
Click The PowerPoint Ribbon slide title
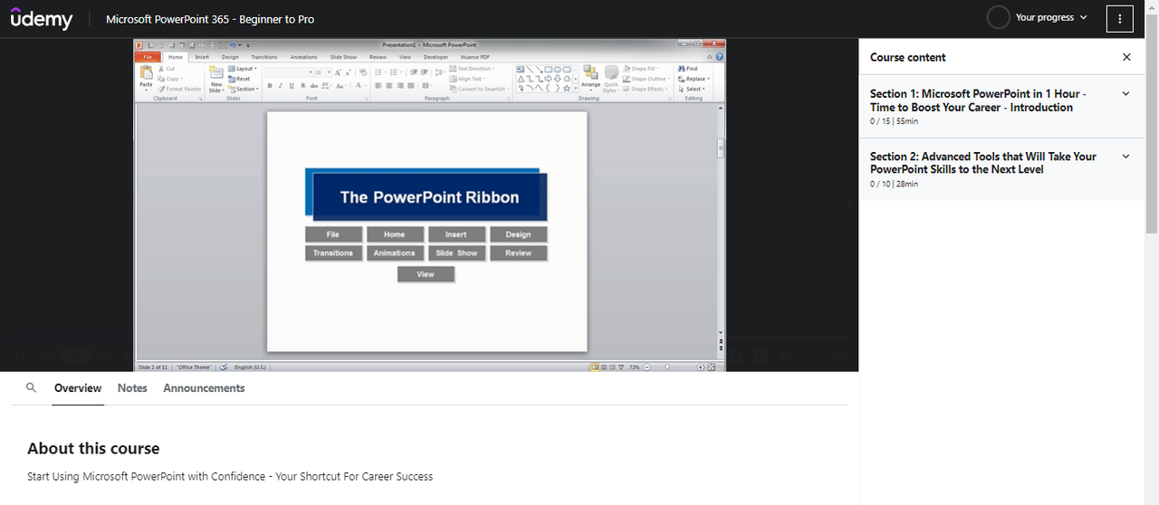coord(429,197)
